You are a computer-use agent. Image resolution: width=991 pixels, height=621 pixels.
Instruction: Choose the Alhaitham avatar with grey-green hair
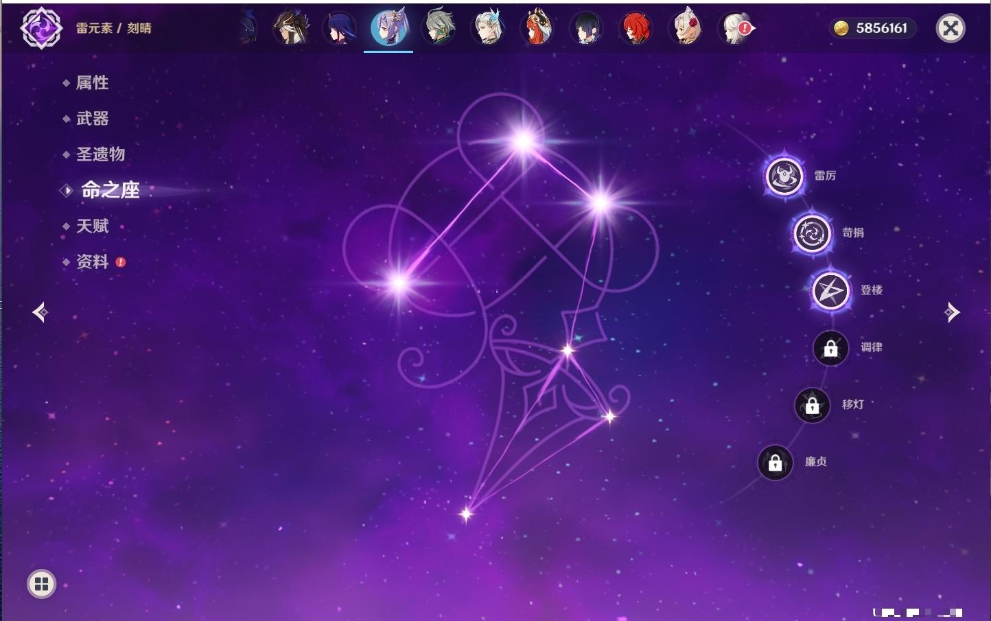pos(439,28)
